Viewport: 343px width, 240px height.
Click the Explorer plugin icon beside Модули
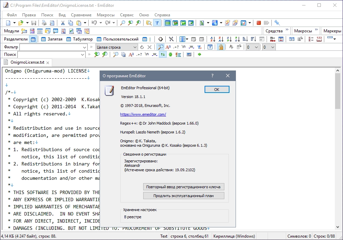tap(24, 31)
